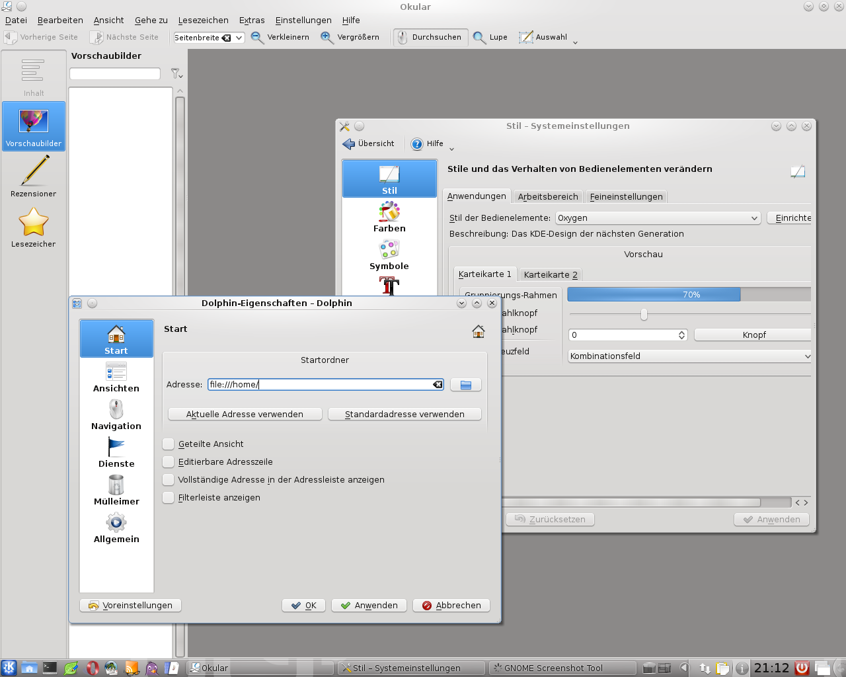Image resolution: width=846 pixels, height=677 pixels.
Task: Expand the Hilfe toolbar overflow arrow
Action: [451, 148]
